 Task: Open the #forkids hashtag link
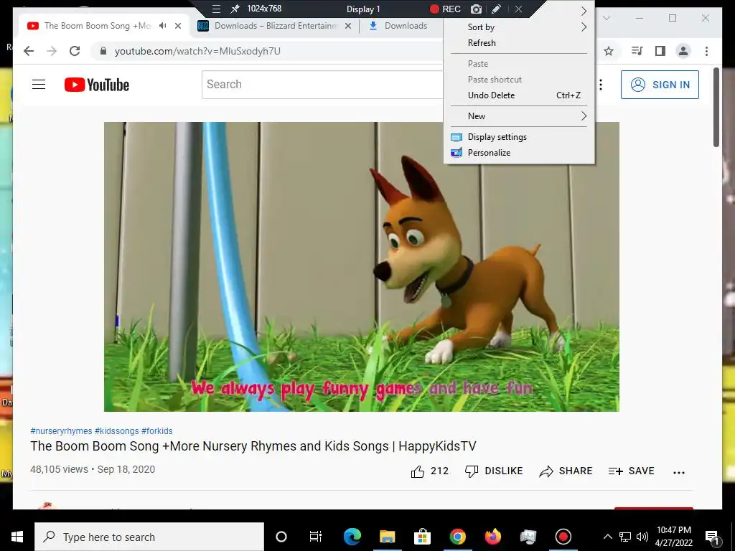coord(157,430)
